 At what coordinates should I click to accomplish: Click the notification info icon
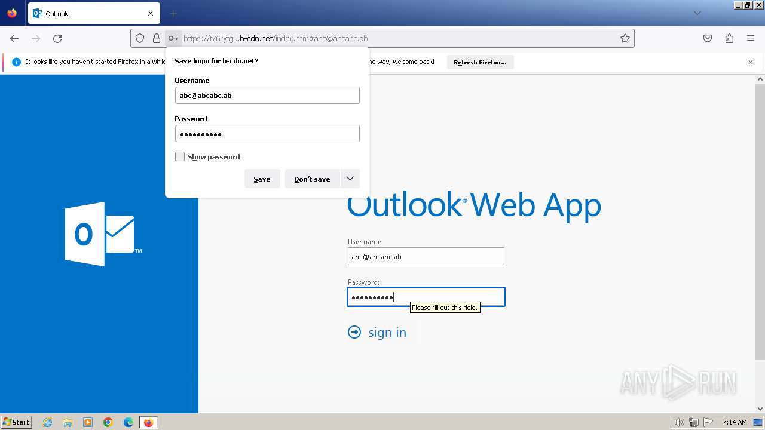tap(17, 62)
